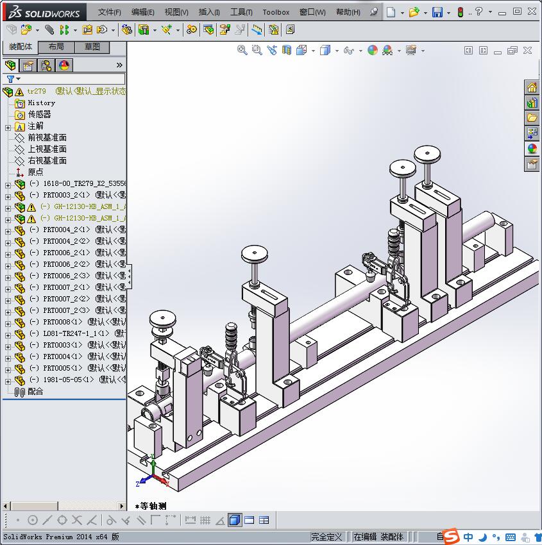Open SolidWorks Resources home panel

(x=532, y=87)
